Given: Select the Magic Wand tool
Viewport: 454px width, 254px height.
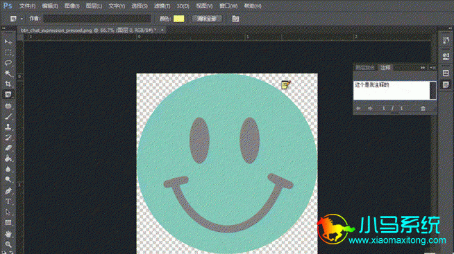Looking at the screenshot, I should 8,73.
